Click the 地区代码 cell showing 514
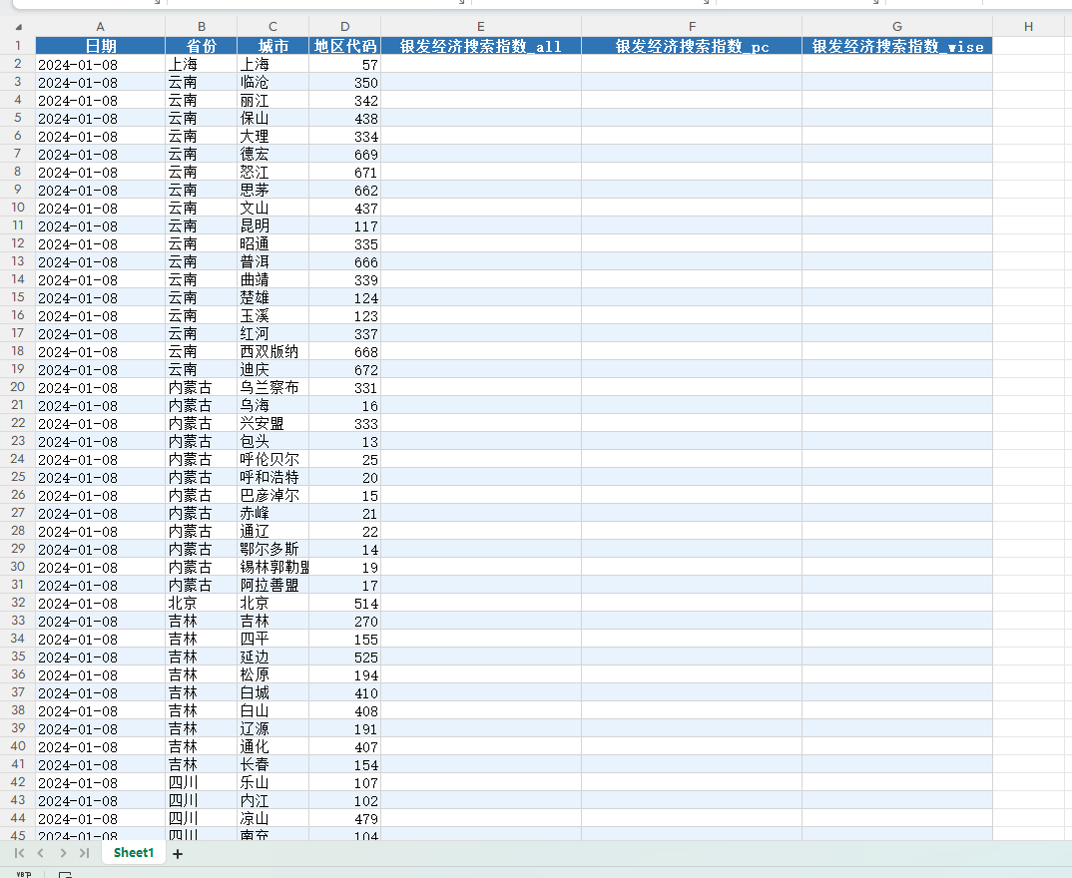This screenshot has height=878, width=1072. (x=344, y=604)
